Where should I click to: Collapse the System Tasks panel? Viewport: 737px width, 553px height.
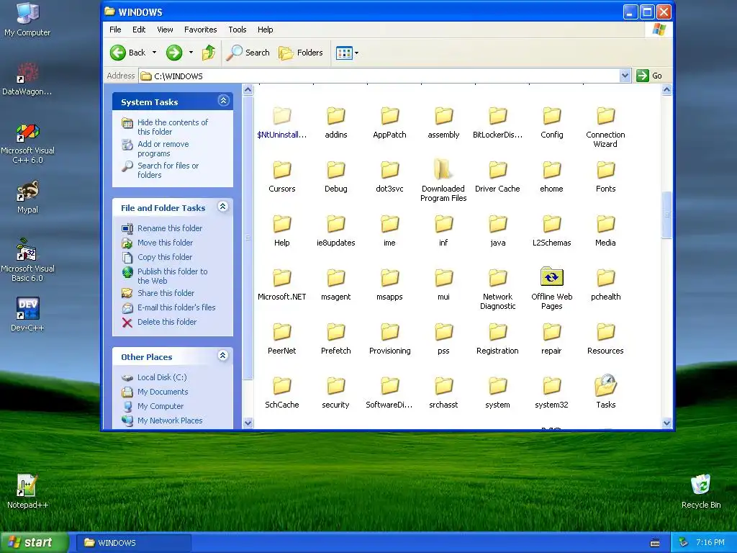(223, 101)
